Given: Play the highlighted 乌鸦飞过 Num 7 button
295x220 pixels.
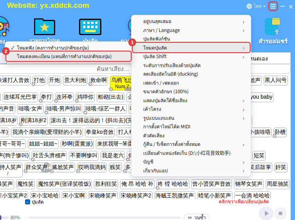Looking at the screenshot, I should (x=121, y=83).
